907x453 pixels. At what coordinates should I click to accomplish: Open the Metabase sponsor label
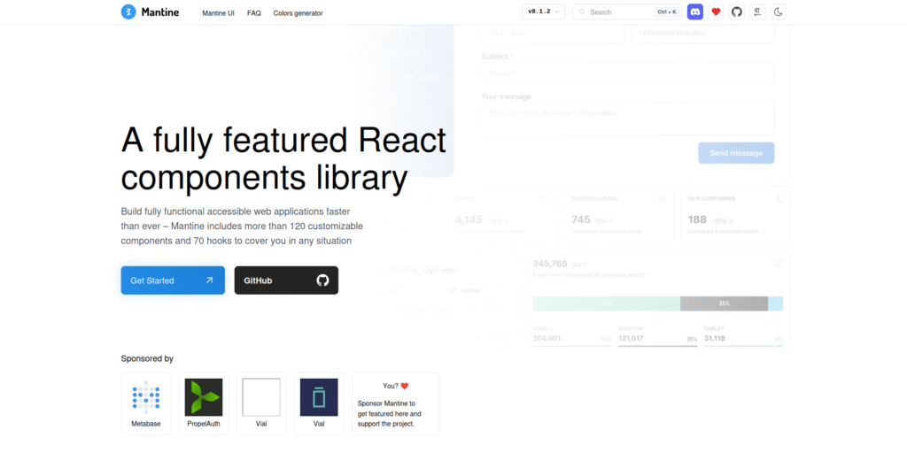[x=146, y=424]
